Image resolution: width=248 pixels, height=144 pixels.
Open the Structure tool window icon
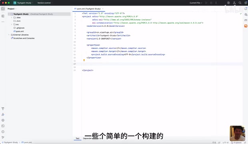[x=3, y=16]
